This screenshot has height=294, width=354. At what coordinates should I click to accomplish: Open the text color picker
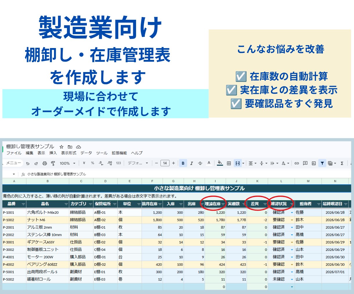pyautogui.click(x=209, y=163)
